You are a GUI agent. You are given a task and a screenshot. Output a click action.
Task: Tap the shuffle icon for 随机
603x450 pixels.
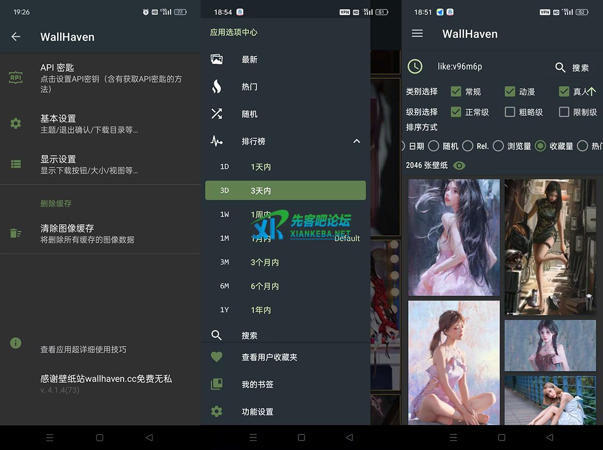[x=217, y=114]
